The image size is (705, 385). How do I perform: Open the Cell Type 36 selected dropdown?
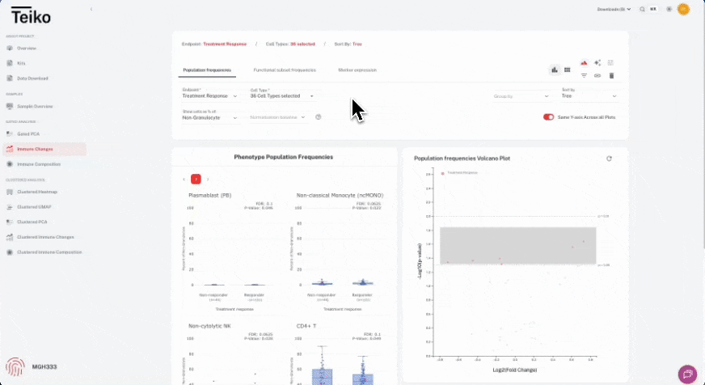[x=282, y=94]
